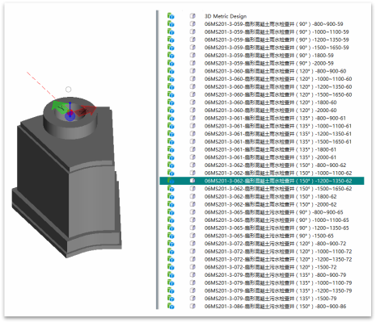Image resolution: width=376 pixels, height=322 pixels.
Task: Click cube icon for 06MS201-3-059 (90°)-1500~1650-59
Action: pyautogui.click(x=192, y=48)
